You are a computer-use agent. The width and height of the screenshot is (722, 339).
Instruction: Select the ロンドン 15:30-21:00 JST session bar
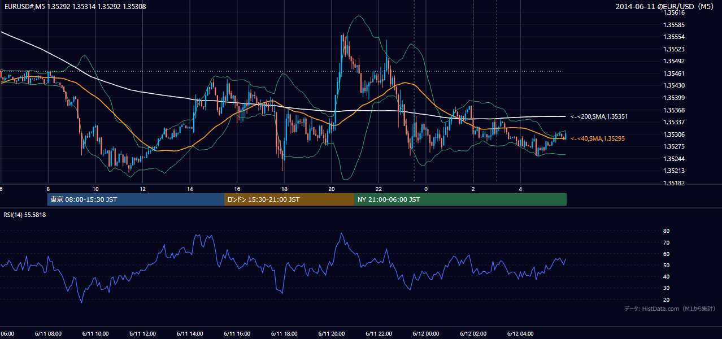tap(289, 199)
